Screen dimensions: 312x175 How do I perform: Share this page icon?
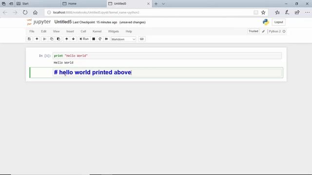(x=297, y=13)
